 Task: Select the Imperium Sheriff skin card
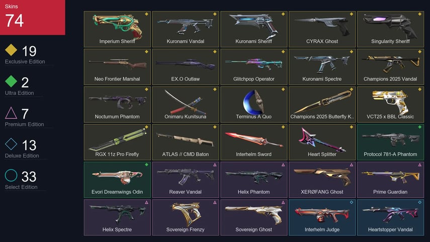[x=117, y=29]
